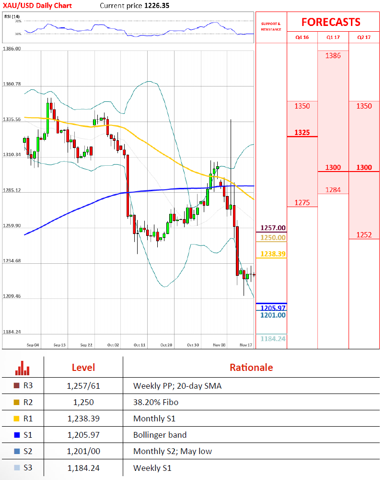Click the 1205.97 support level label

click(x=273, y=308)
